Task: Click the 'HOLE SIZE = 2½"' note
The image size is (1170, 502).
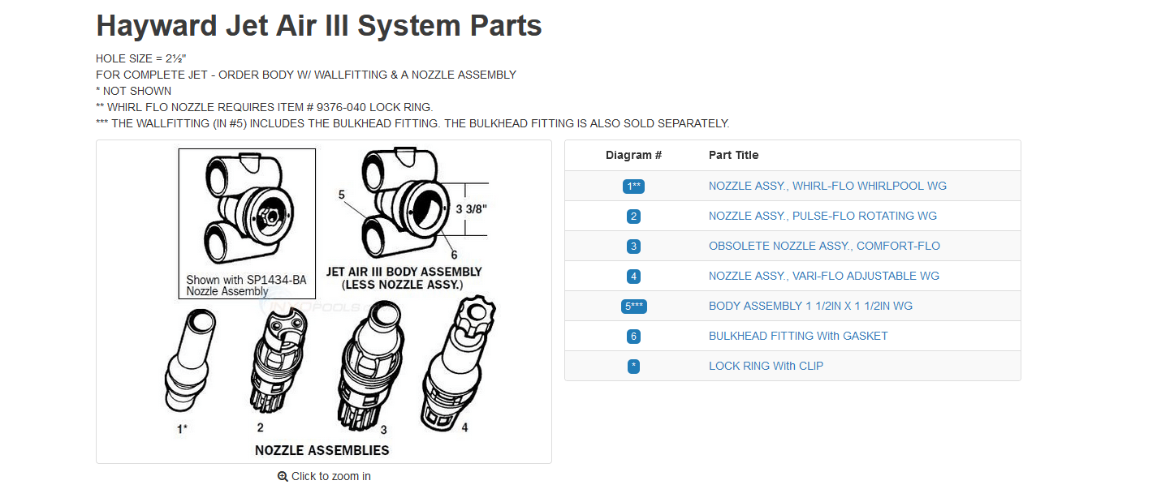Action: (141, 58)
